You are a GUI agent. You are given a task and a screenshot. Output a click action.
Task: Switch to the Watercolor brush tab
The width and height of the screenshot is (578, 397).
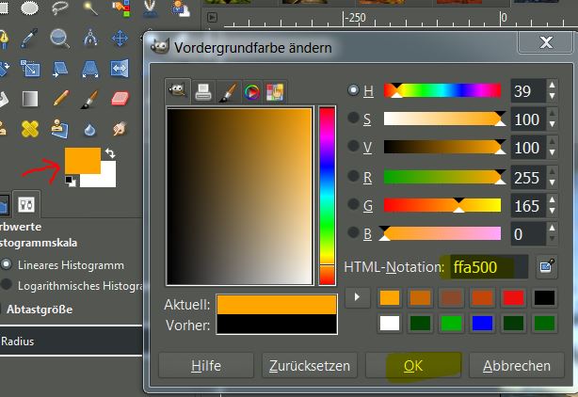pos(228,91)
